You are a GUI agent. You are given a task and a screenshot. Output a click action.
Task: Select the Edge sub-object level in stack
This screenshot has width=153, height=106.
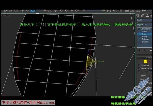coord(144,34)
